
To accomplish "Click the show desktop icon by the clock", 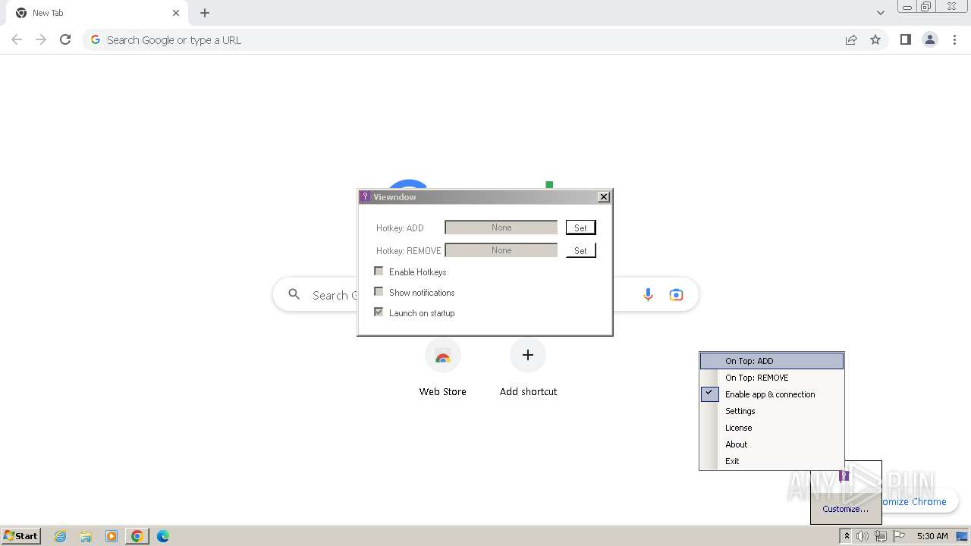I will (963, 536).
